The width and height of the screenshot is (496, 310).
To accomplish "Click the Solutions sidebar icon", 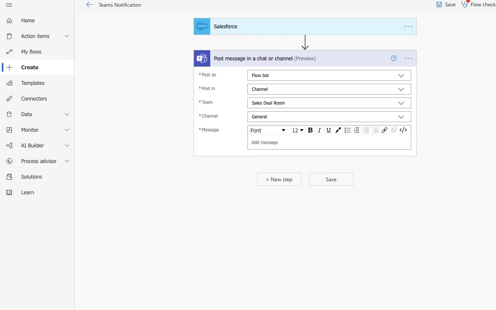I will coord(9,177).
